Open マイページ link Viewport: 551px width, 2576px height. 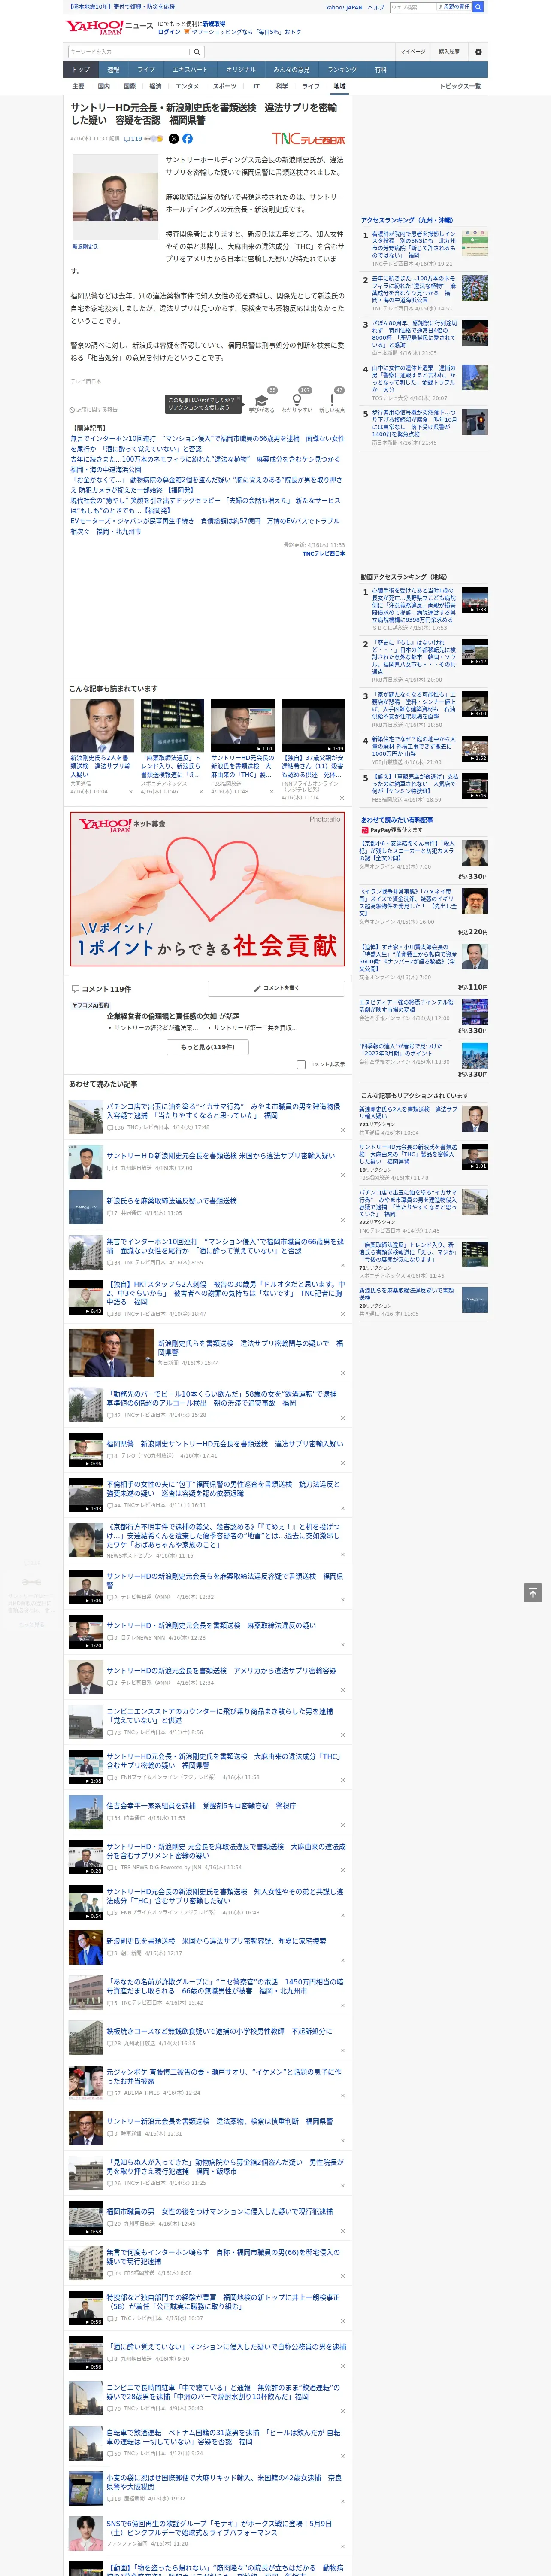point(412,52)
